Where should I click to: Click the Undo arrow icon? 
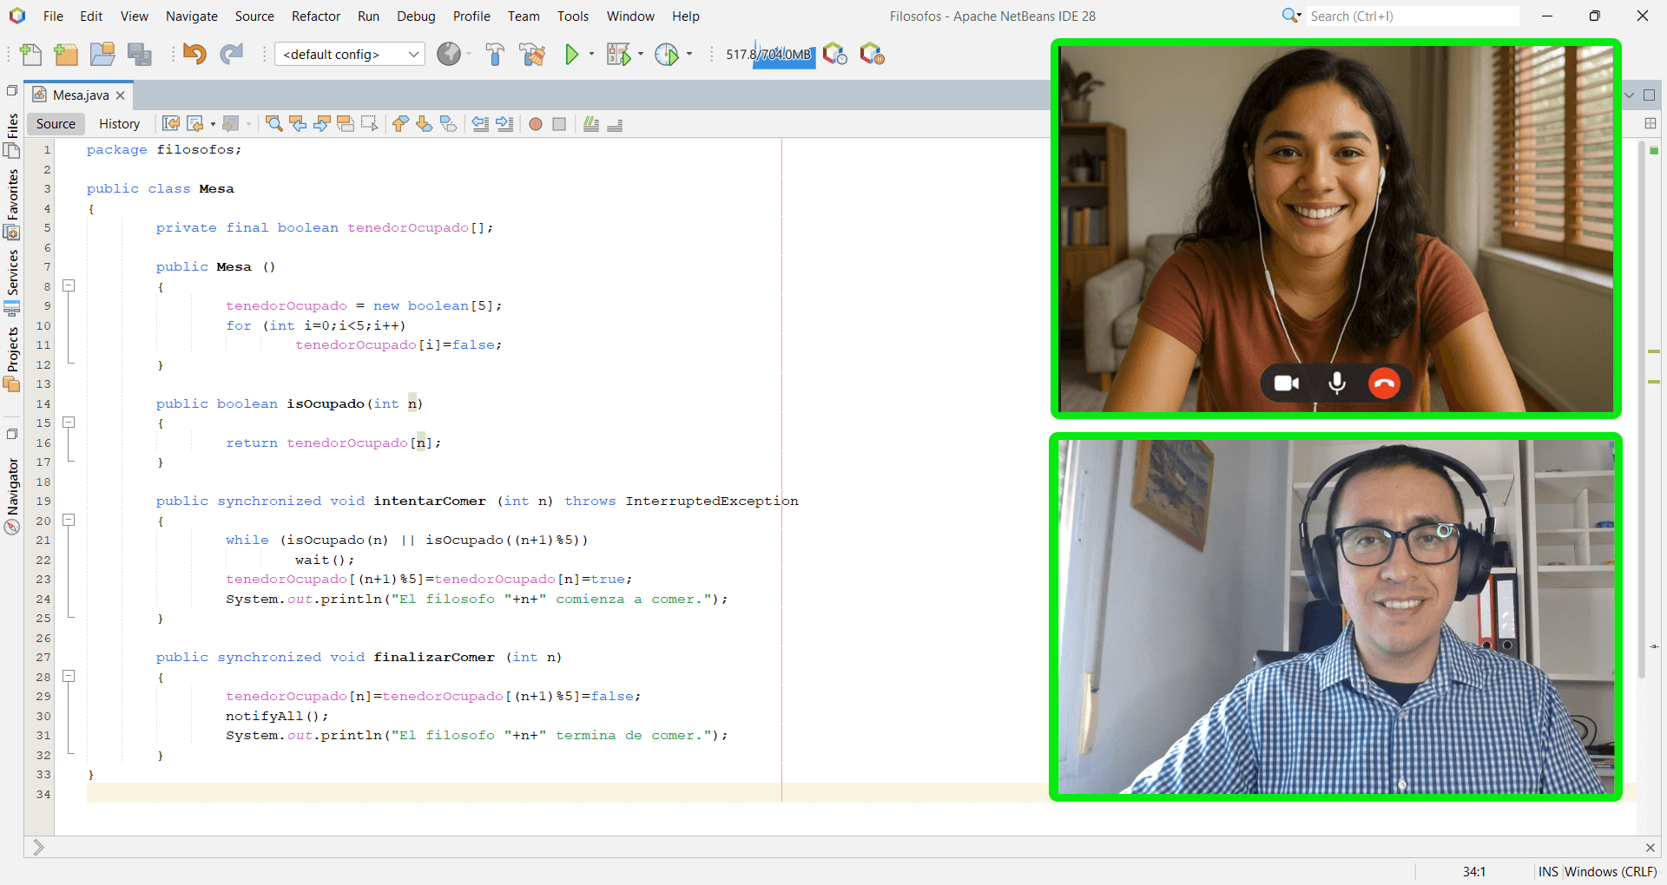click(194, 55)
